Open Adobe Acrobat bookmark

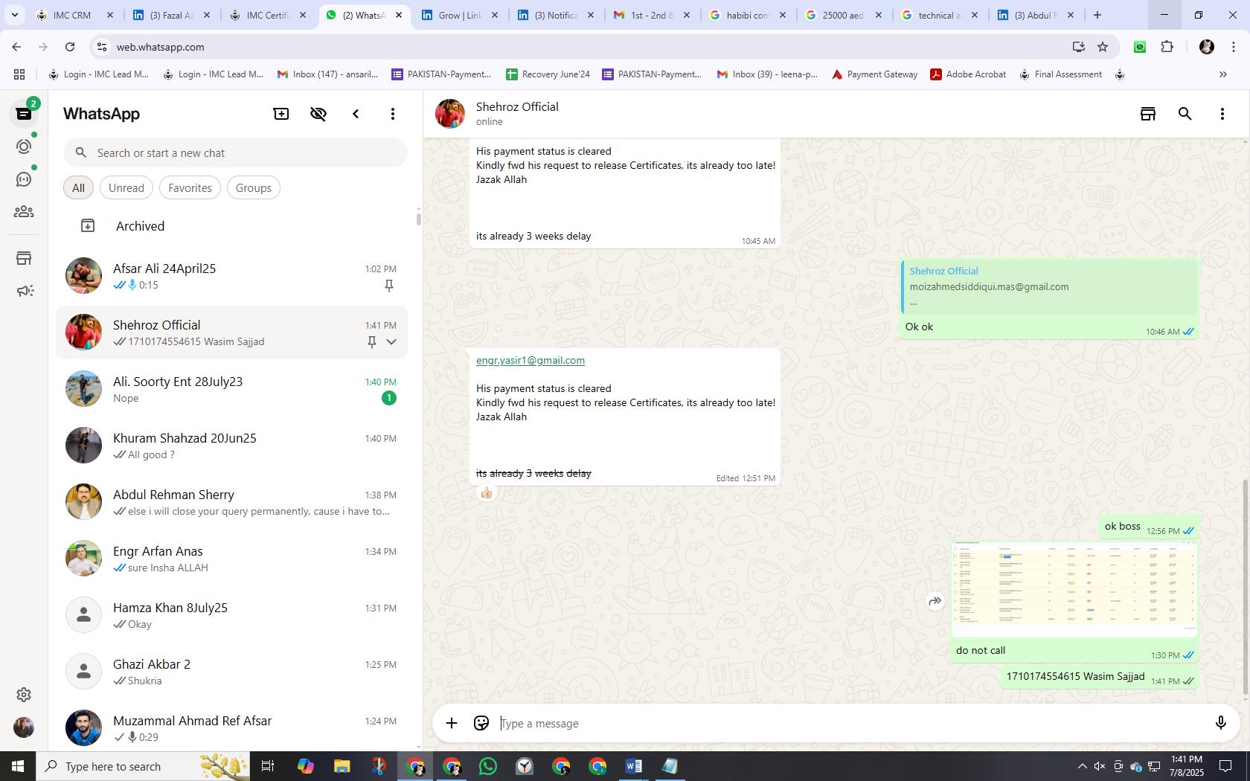[968, 74]
